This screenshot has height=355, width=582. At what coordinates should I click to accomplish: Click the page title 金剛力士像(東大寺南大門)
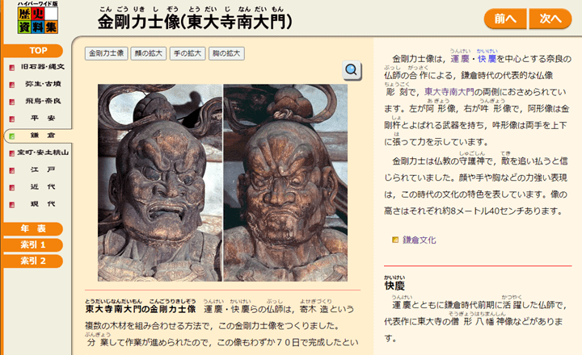195,23
